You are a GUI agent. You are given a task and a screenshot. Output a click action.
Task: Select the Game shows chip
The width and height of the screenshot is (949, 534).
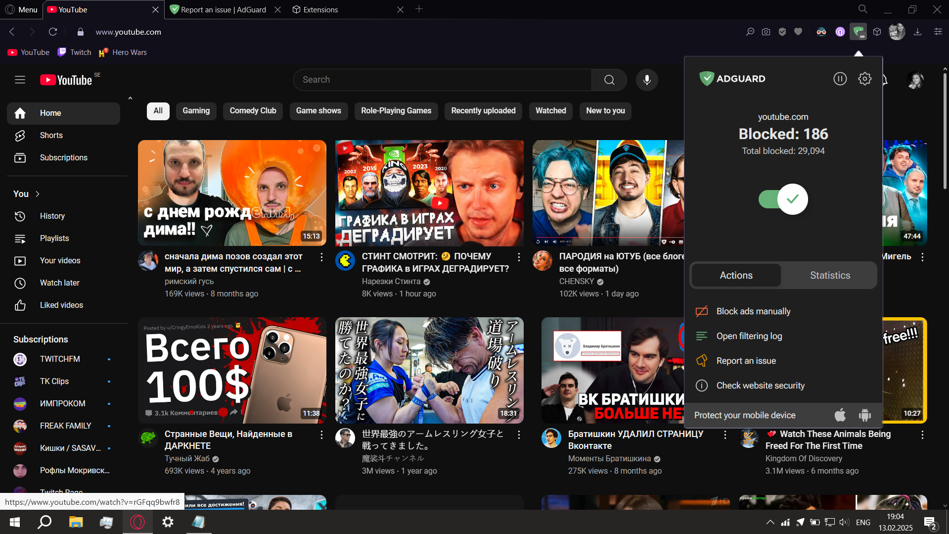coord(318,111)
